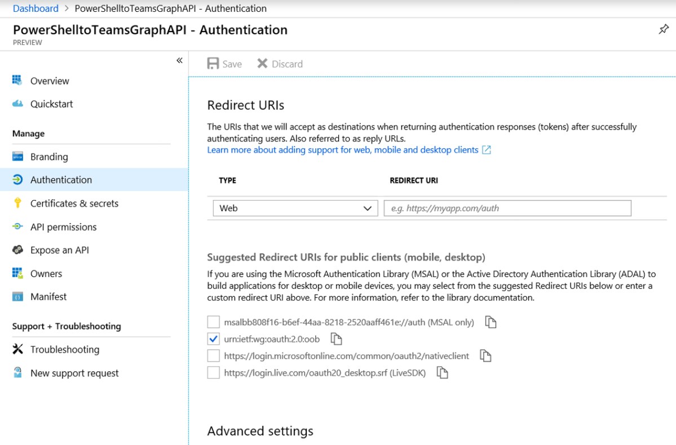This screenshot has height=445, width=676.
Task: Copy the urn:ietf:wg:oauth:2.0:oob URI
Action: pyautogui.click(x=337, y=339)
